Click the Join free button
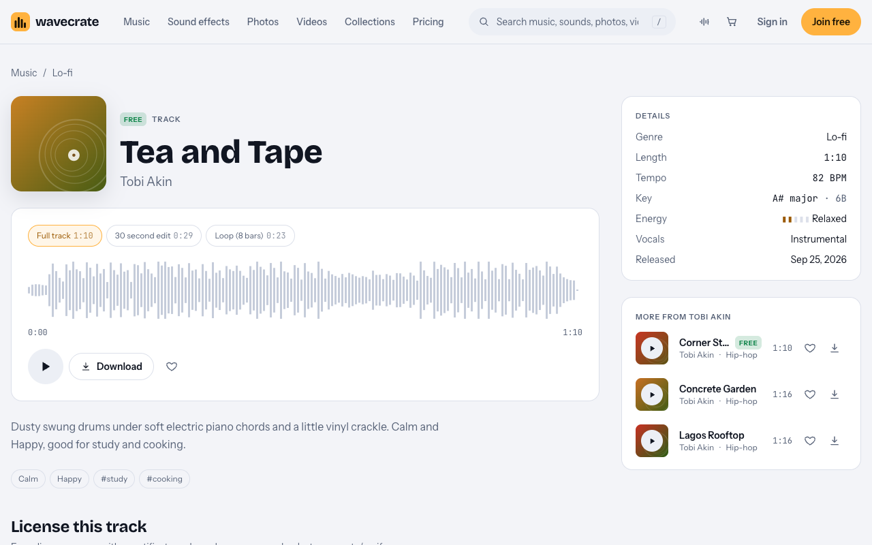872x545 pixels. tap(831, 22)
